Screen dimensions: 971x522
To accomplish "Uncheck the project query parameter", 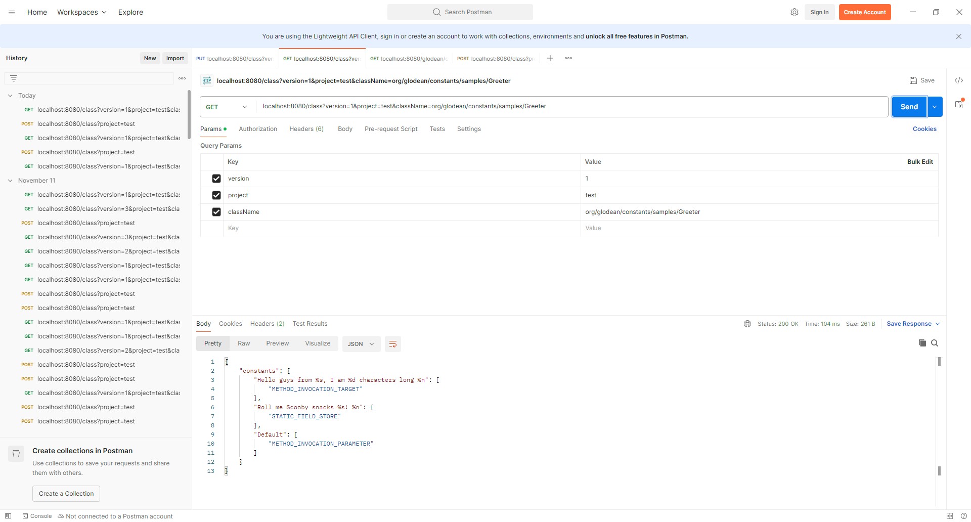I will [216, 195].
